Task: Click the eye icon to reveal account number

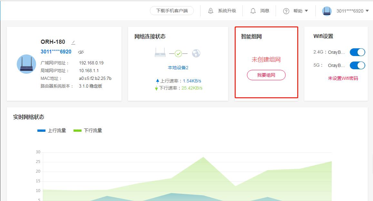Action: (81, 52)
